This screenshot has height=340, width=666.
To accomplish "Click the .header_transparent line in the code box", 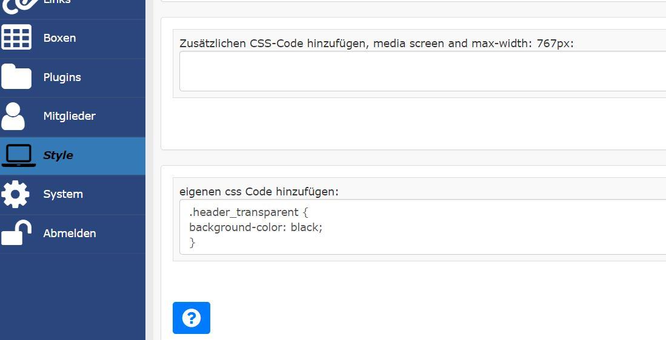I will (x=248, y=212).
